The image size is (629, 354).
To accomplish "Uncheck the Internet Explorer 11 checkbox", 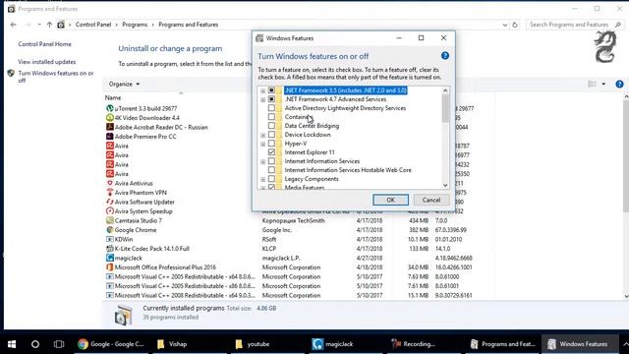I will [x=271, y=152].
